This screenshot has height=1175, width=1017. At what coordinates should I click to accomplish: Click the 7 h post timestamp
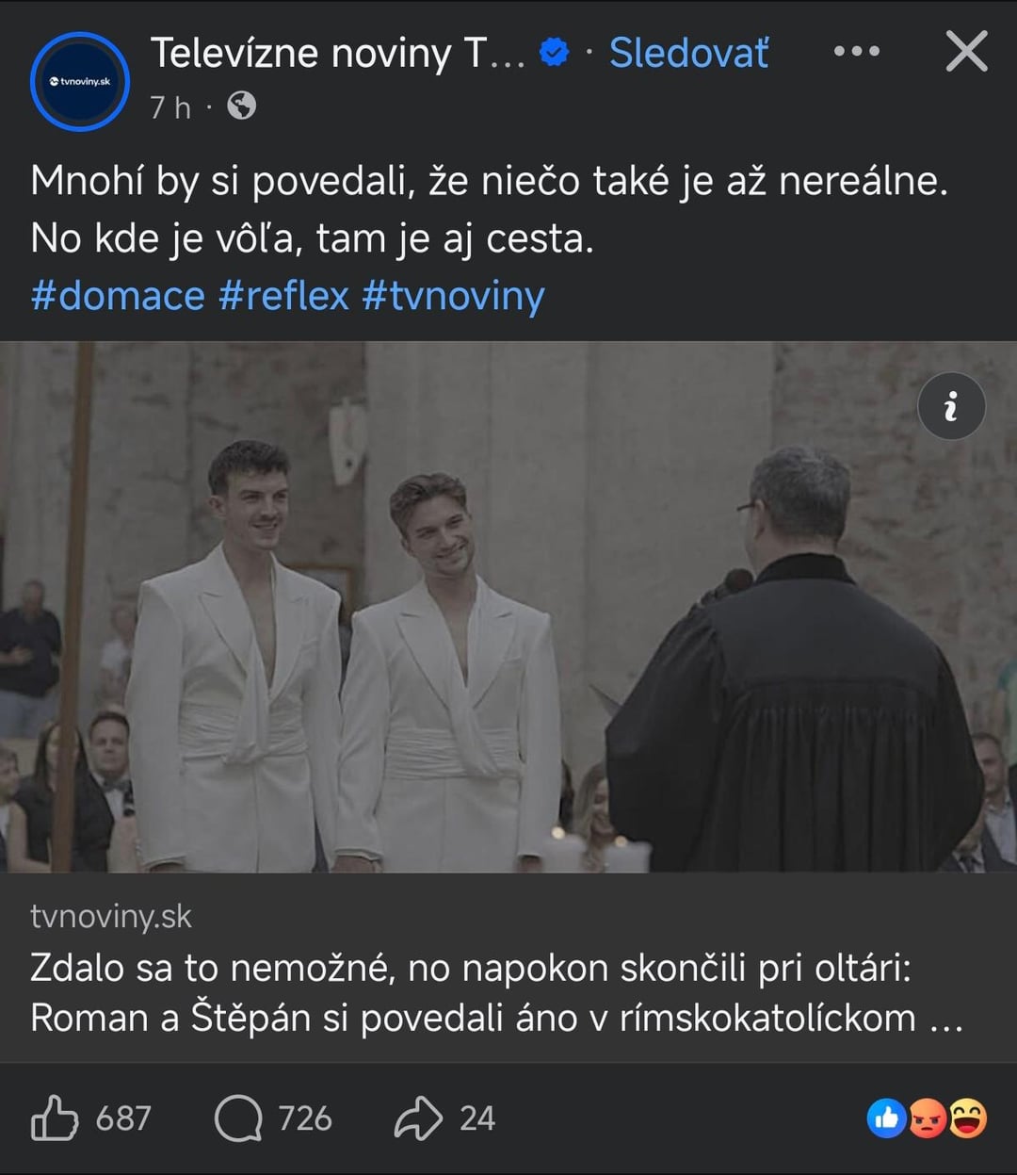[x=169, y=107]
